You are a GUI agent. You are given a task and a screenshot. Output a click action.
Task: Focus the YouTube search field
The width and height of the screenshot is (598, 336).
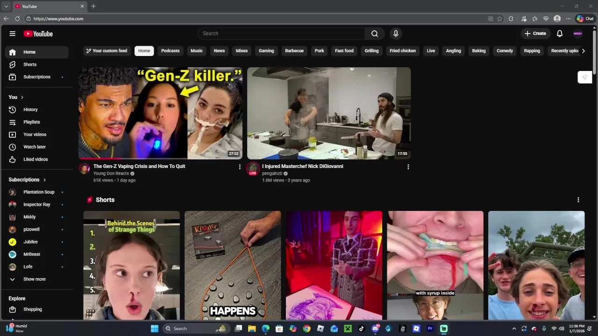tap(281, 34)
